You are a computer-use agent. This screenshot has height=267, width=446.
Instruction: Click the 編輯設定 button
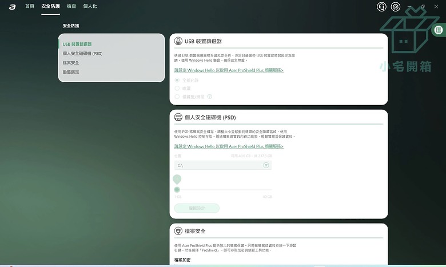tap(197, 208)
